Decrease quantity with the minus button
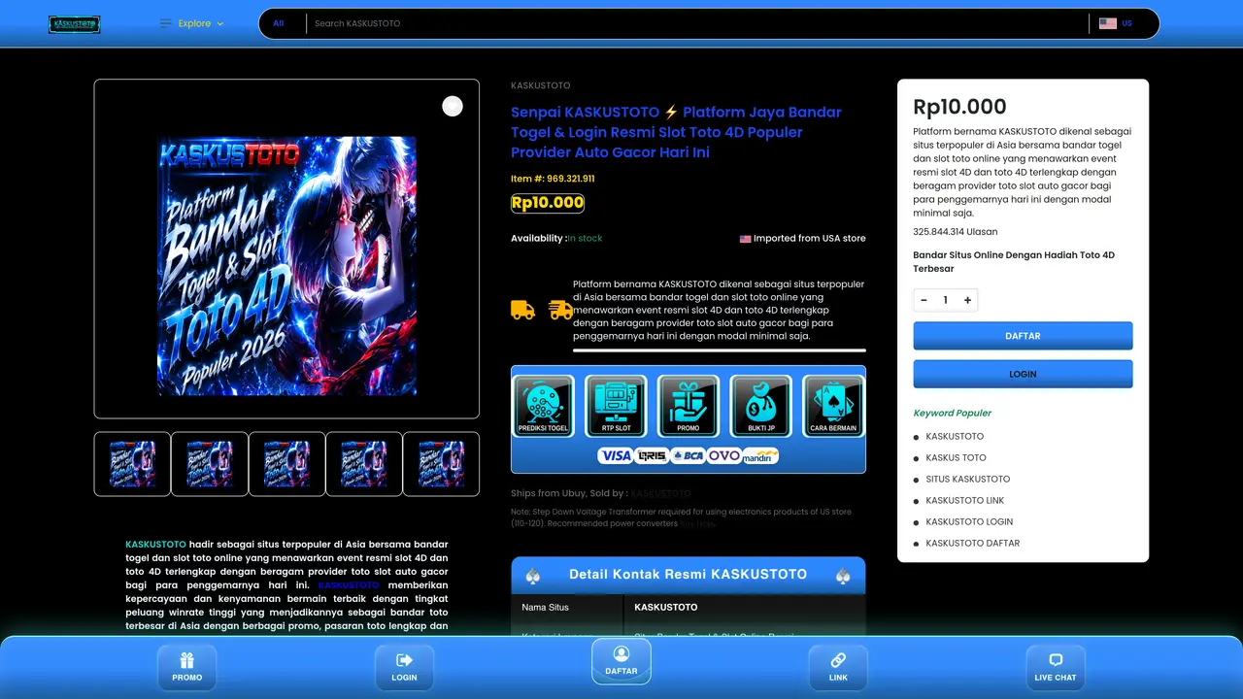The image size is (1243, 699). coord(924,300)
